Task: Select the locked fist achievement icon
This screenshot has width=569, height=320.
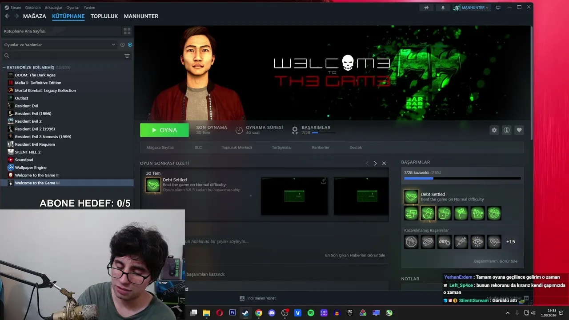Action: coord(411,242)
